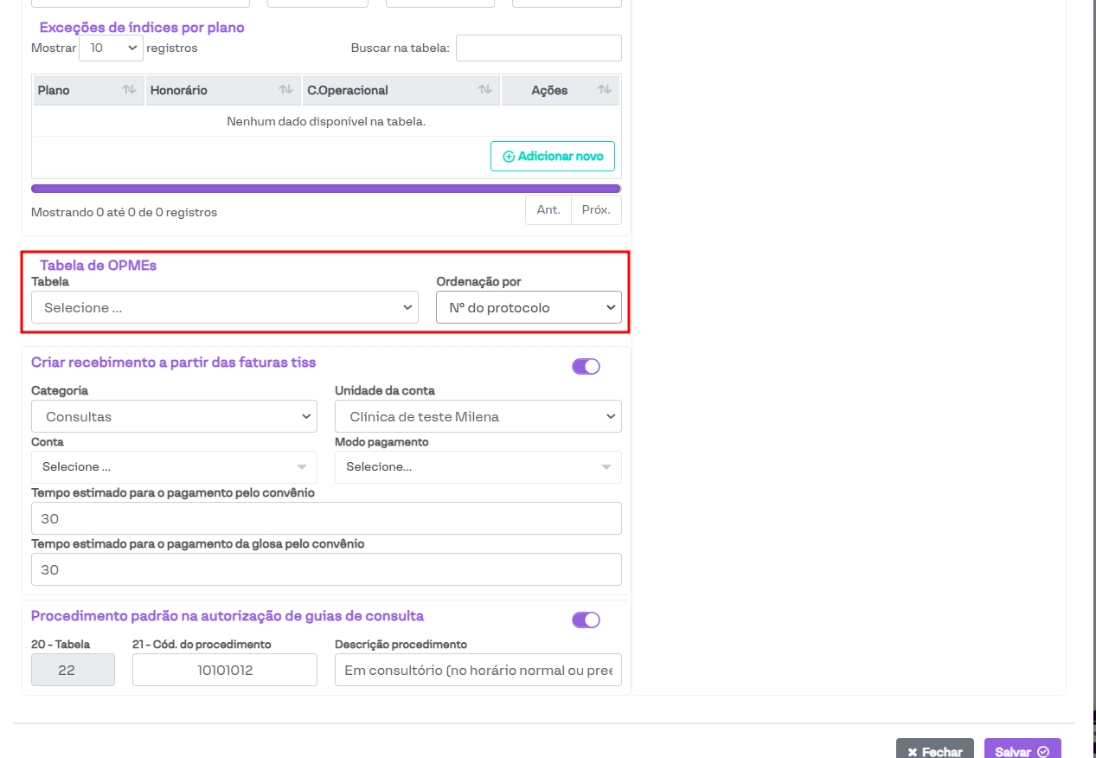Screen dimensions: 1096x758
Task: Click the Buscar na tabela search field
Action: (x=538, y=48)
